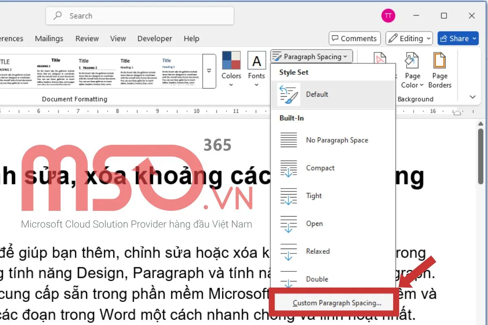Open the Mailings tab

[x=49, y=39]
